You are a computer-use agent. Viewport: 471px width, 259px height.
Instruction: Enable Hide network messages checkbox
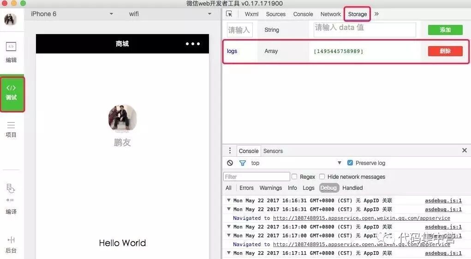322,177
